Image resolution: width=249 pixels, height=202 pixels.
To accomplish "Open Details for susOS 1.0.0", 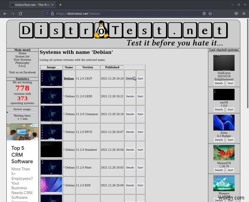I will coord(219,110).
